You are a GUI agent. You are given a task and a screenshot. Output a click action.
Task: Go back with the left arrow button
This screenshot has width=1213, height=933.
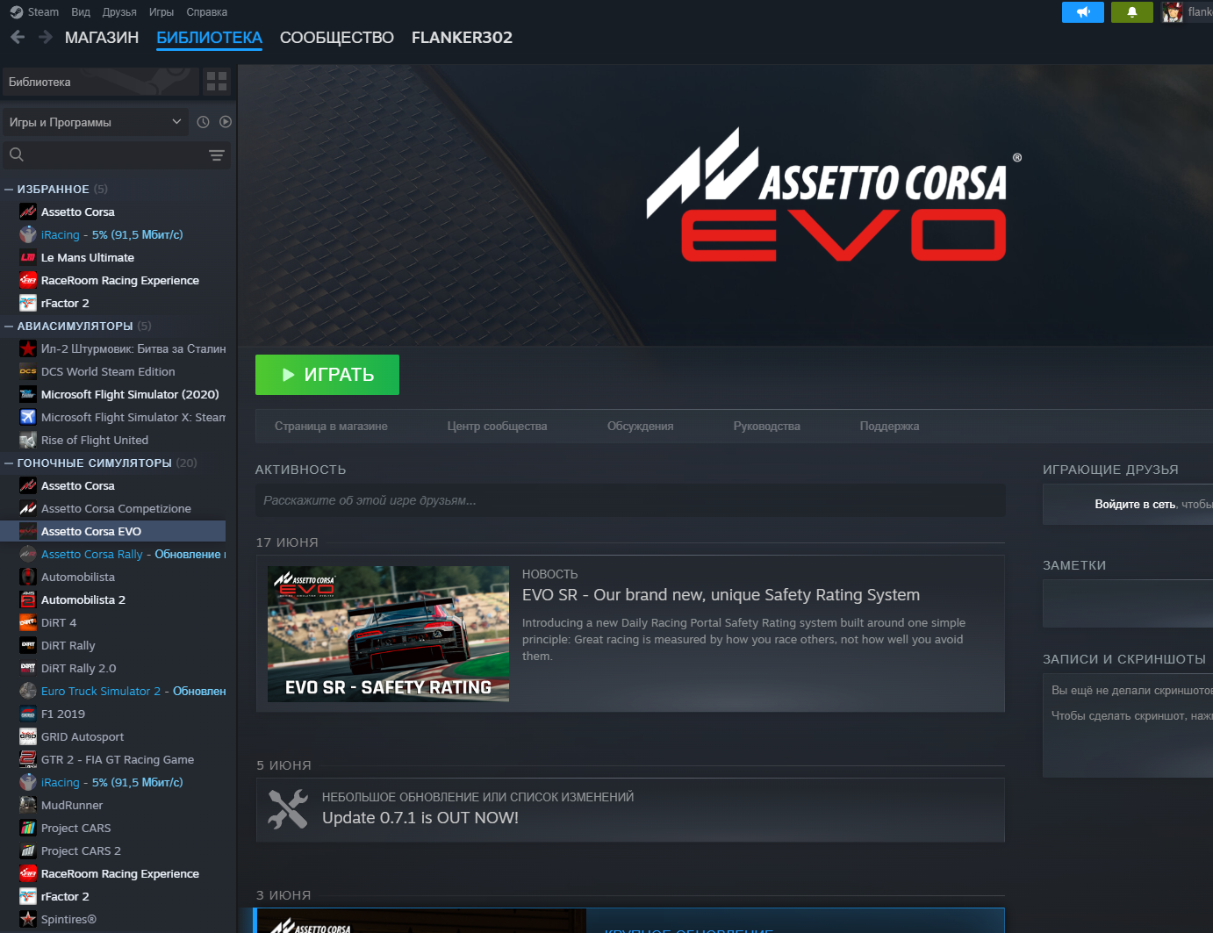click(18, 37)
